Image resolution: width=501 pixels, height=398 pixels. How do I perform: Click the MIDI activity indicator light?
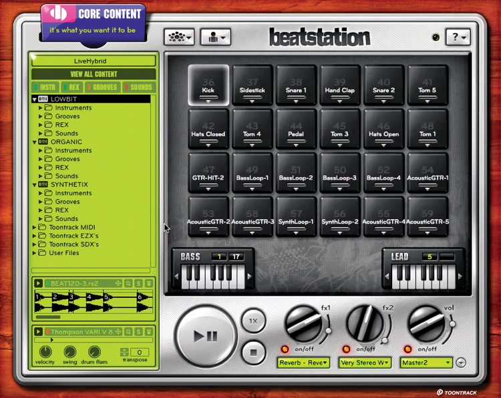pyautogui.click(x=436, y=37)
